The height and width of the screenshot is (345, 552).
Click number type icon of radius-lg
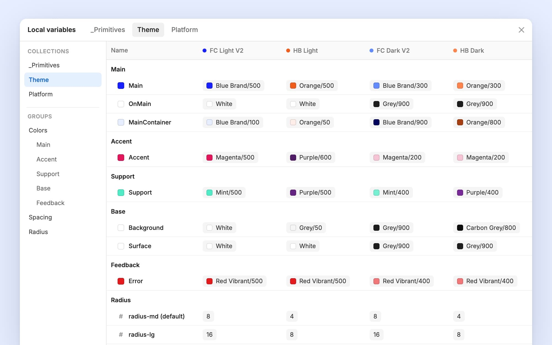(x=121, y=335)
